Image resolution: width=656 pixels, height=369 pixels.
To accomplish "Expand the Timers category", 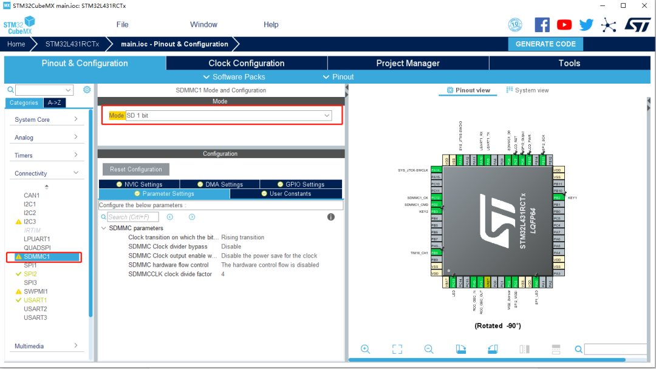I will (x=46, y=155).
